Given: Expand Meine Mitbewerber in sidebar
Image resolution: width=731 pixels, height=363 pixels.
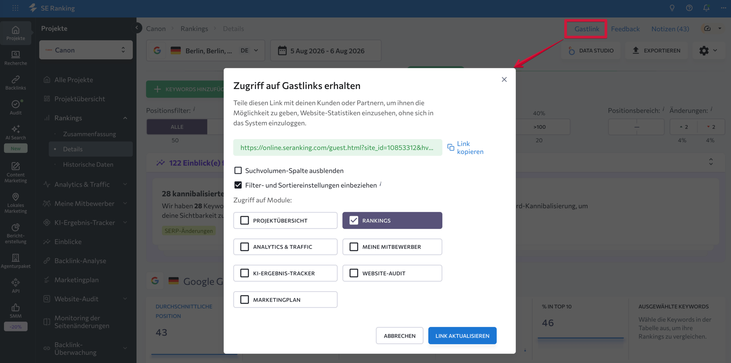Looking at the screenshot, I should tap(125, 203).
